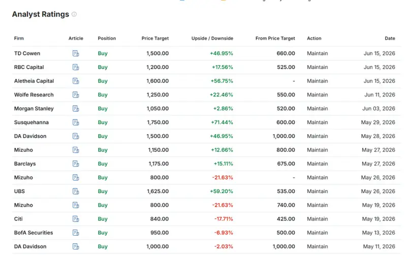The image size is (406, 255).
Task: Click the 1,750.00 price target value
Action: tap(158, 122)
